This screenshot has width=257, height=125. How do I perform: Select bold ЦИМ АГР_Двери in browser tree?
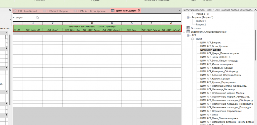click(210, 50)
